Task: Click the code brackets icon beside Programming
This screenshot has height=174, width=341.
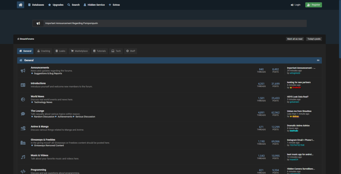Action: (23, 171)
